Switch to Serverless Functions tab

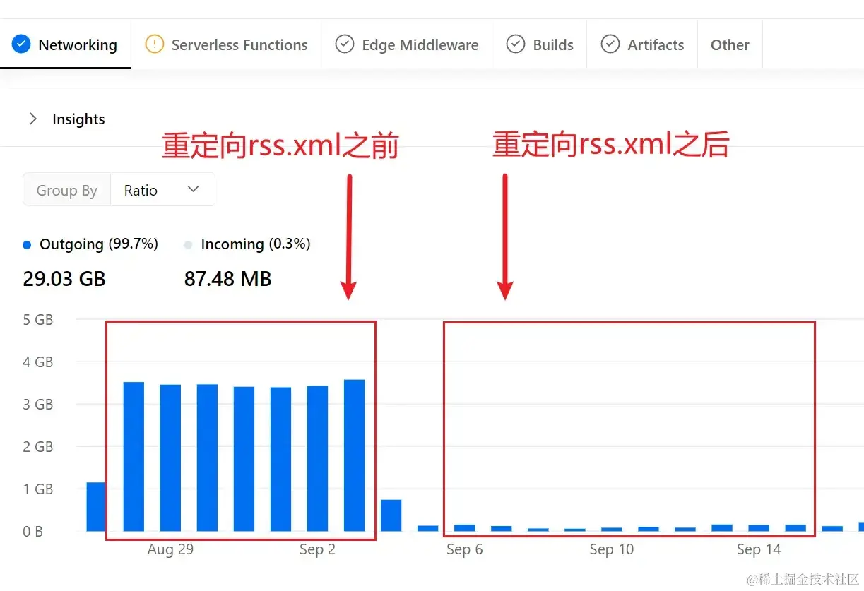[x=226, y=44]
